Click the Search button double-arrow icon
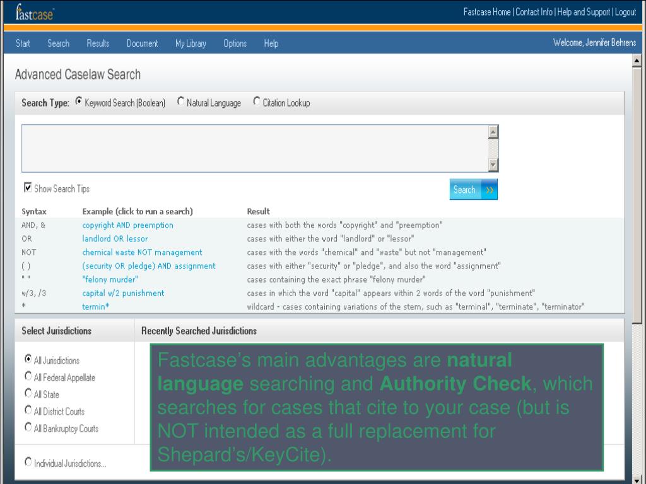646x484 pixels. coord(490,190)
